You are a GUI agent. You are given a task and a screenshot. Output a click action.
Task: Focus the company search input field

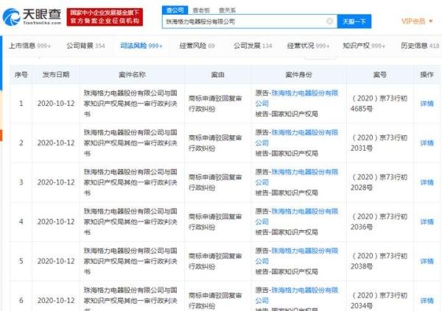[x=250, y=21]
